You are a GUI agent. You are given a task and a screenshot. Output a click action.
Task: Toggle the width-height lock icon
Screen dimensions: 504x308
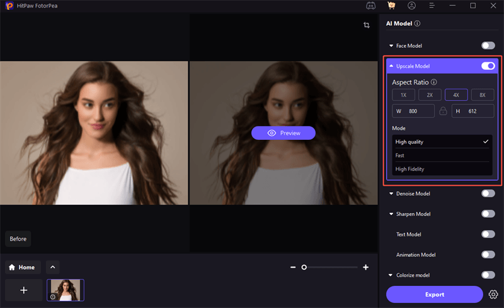click(443, 111)
